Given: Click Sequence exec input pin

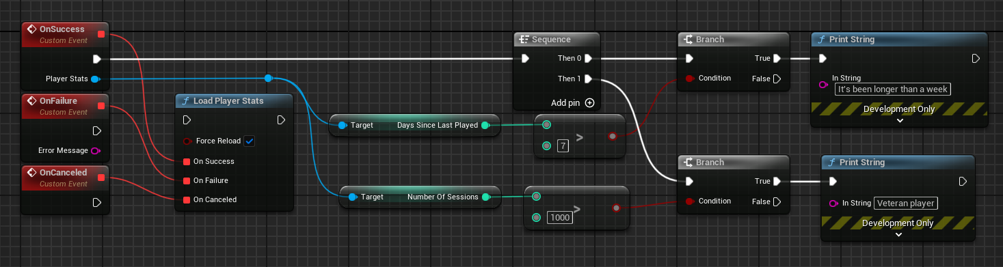Looking at the screenshot, I should click(x=524, y=59).
